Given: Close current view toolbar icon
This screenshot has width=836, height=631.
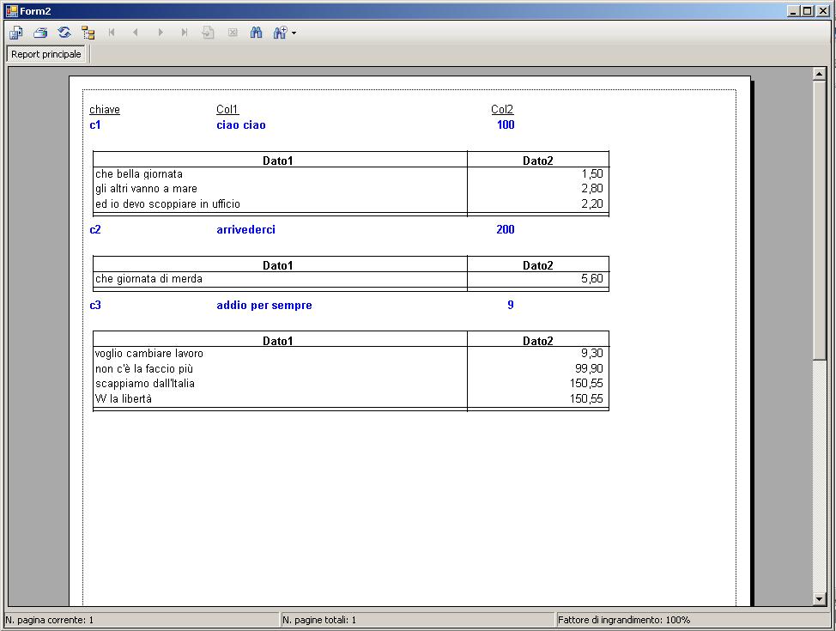Looking at the screenshot, I should [x=233, y=33].
